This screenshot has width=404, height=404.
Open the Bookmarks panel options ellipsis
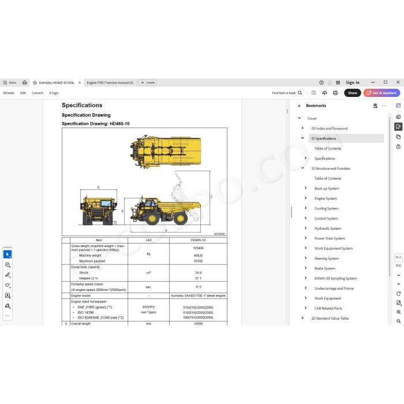(x=384, y=106)
